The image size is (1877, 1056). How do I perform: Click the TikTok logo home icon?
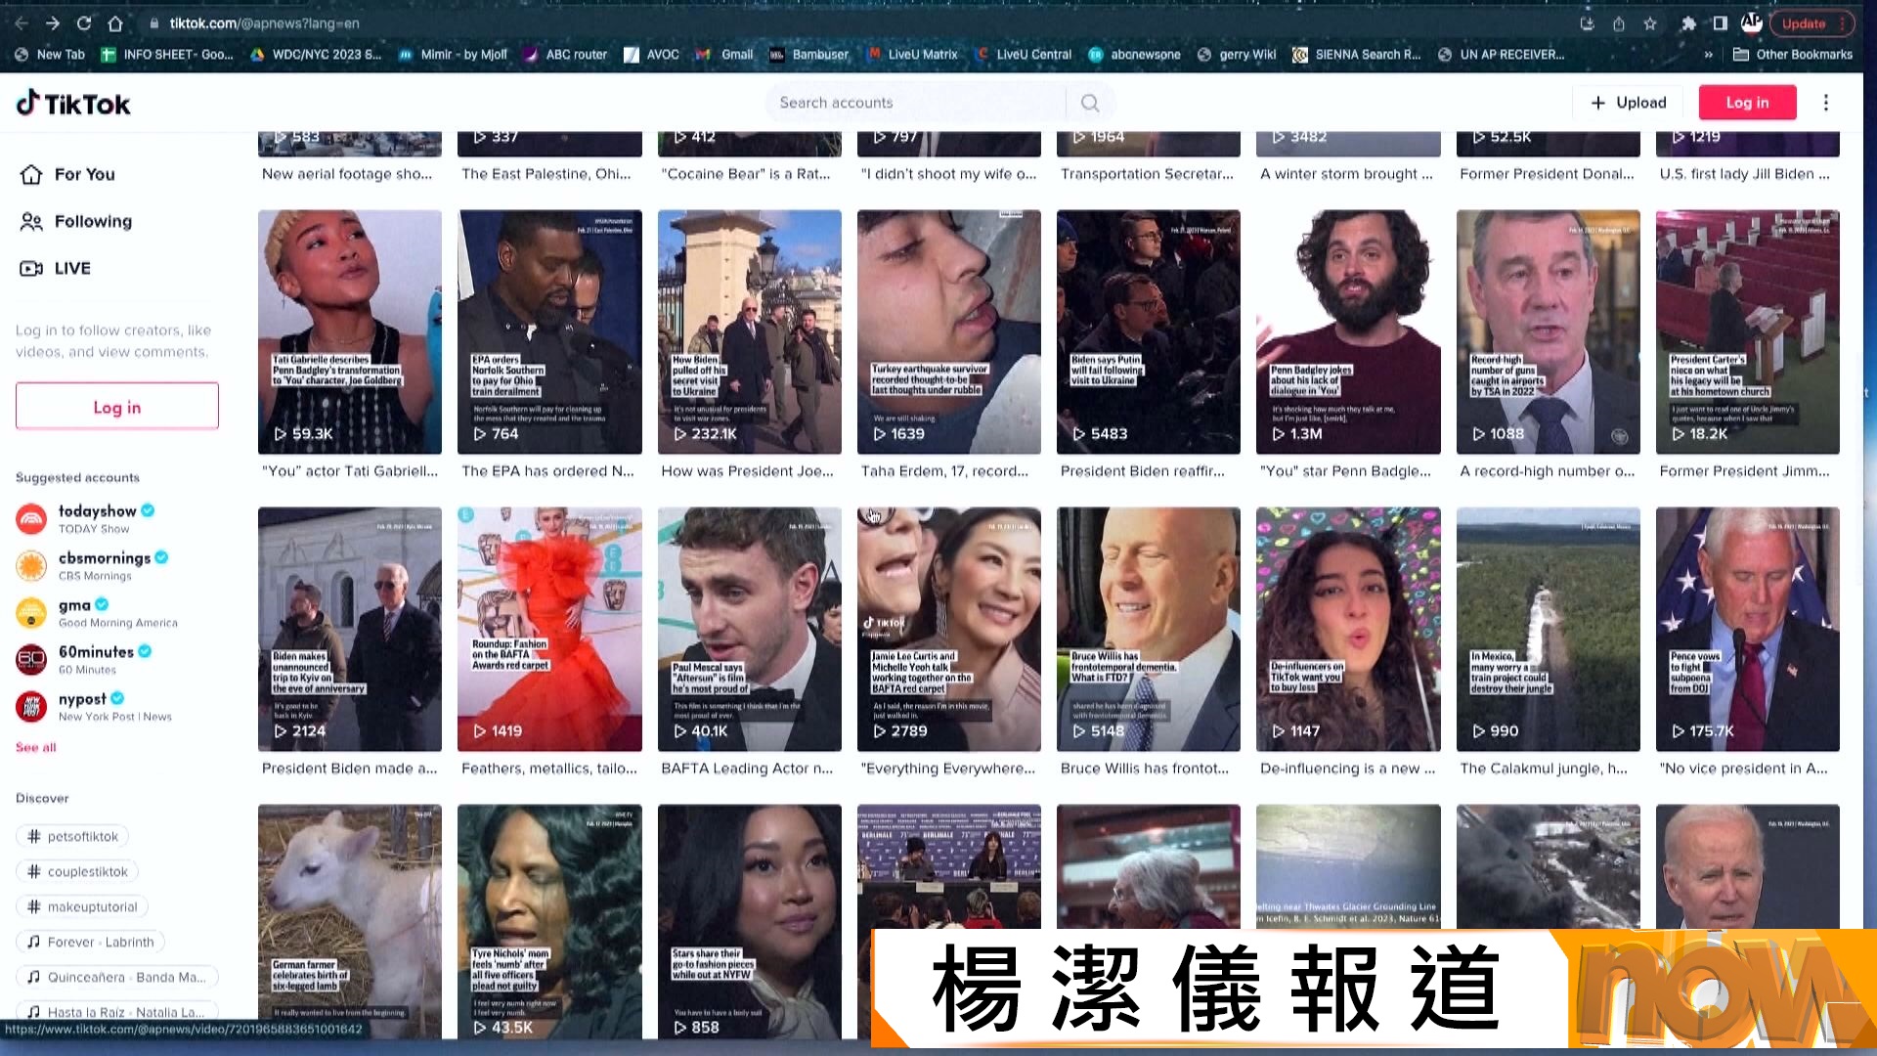pyautogui.click(x=73, y=104)
